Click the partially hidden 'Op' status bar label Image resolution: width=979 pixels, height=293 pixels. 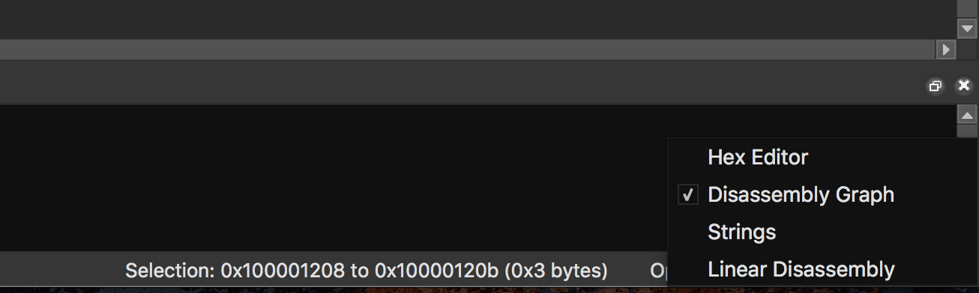(x=658, y=270)
